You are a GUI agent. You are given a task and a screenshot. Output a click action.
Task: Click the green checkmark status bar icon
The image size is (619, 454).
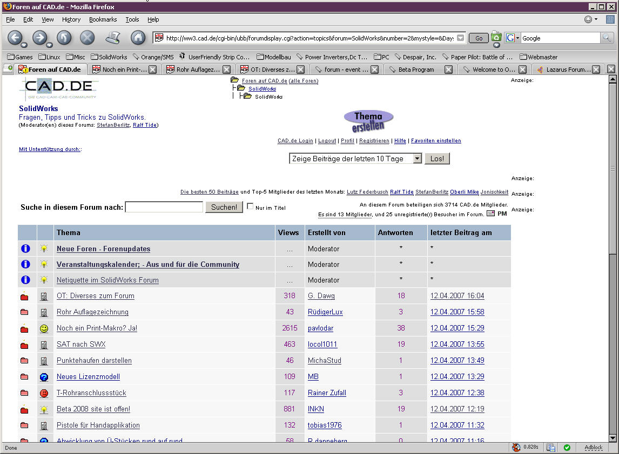point(567,448)
